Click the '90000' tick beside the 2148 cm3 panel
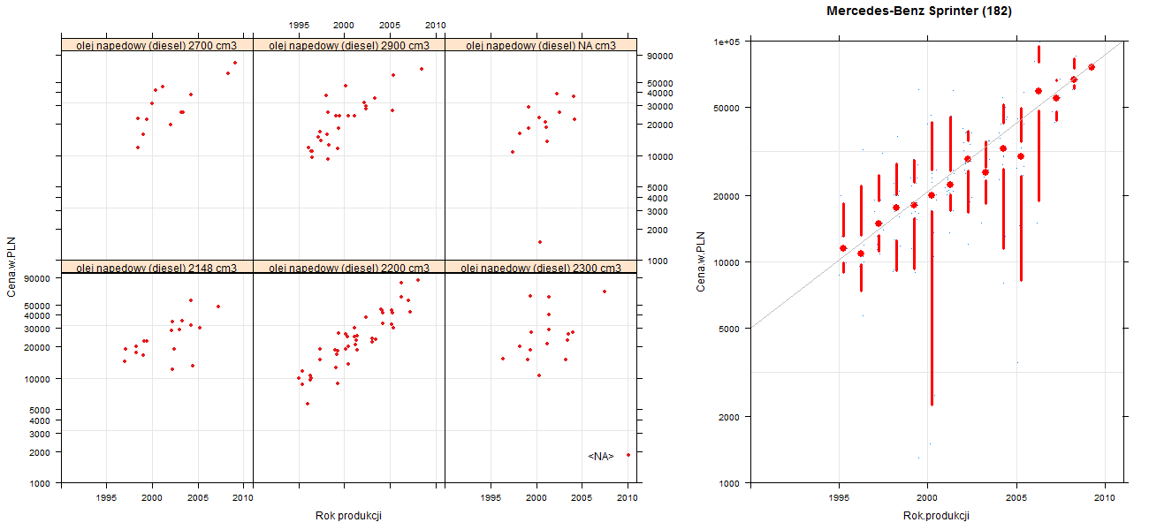 (37, 278)
